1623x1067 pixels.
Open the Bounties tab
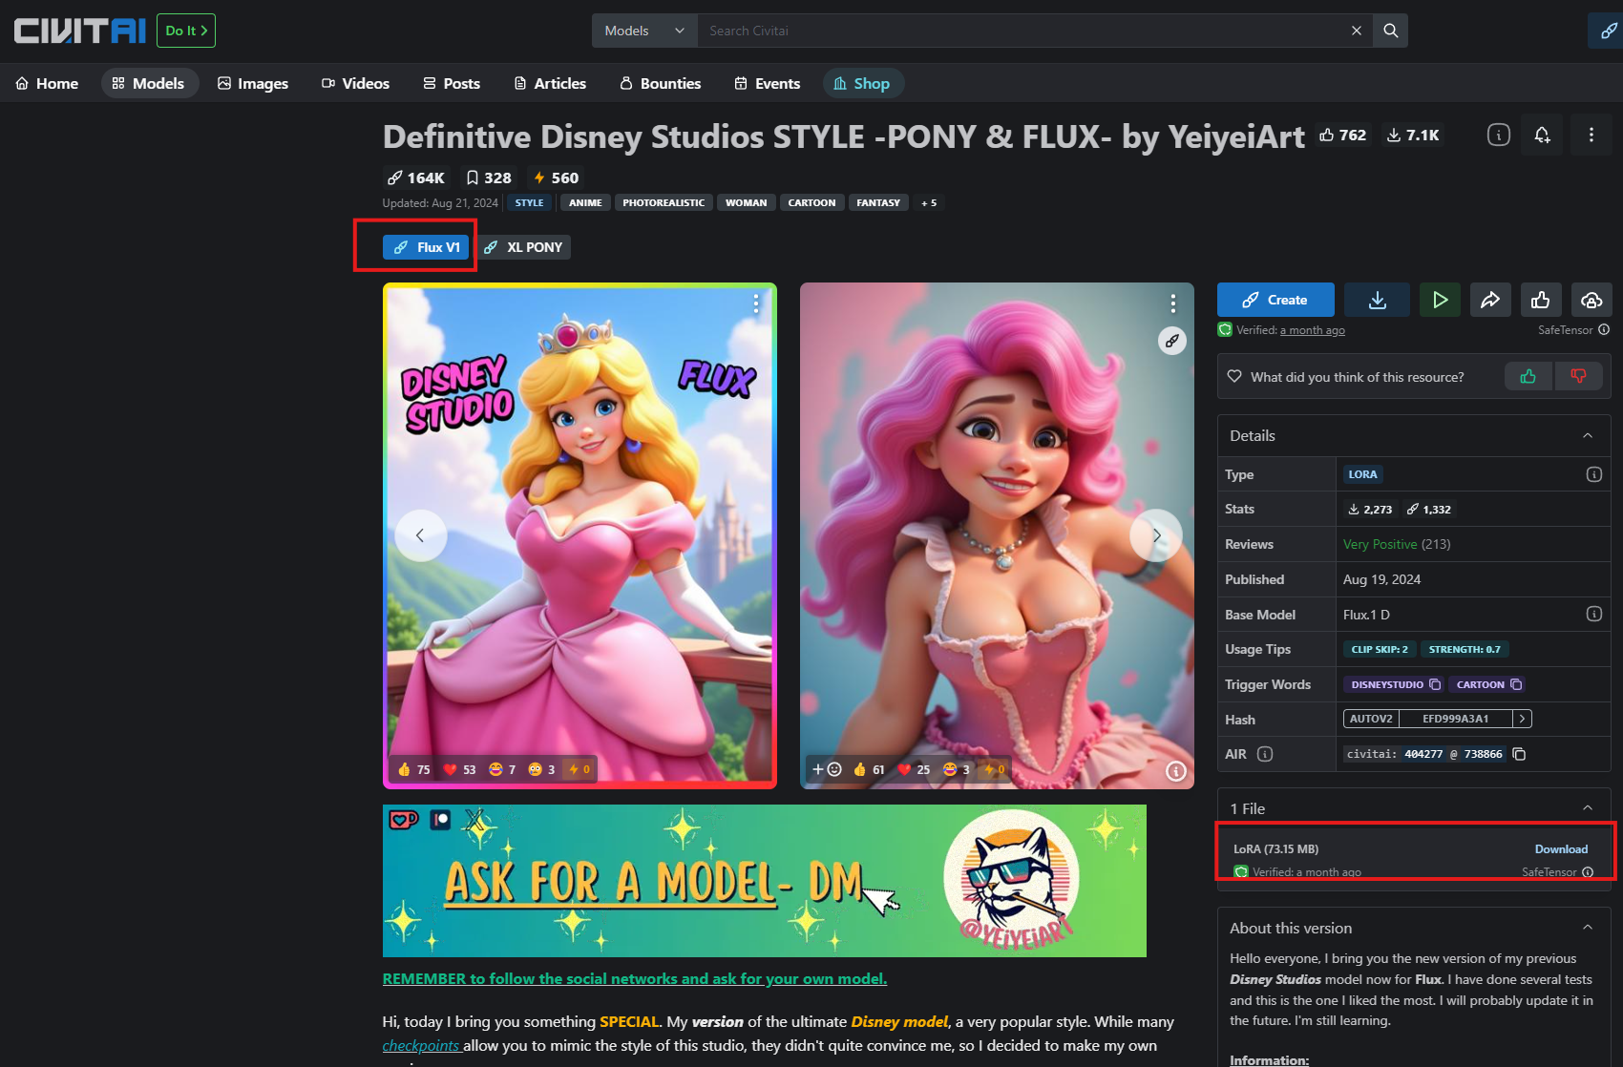(661, 83)
